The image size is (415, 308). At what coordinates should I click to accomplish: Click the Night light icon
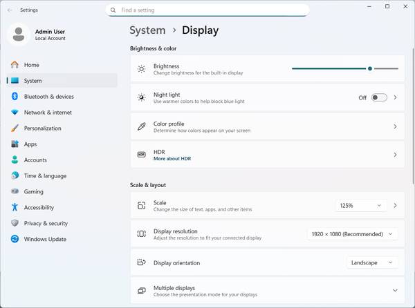pos(142,97)
